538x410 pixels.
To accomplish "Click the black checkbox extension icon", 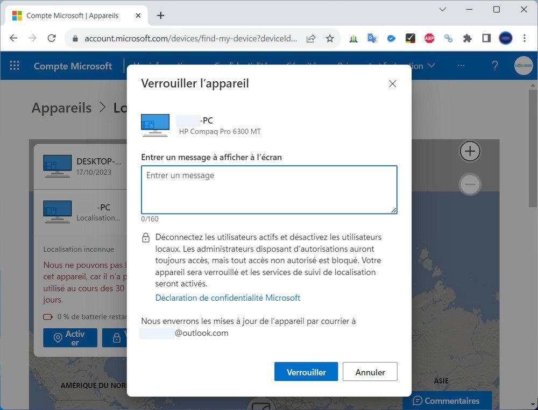I will pyautogui.click(x=410, y=38).
